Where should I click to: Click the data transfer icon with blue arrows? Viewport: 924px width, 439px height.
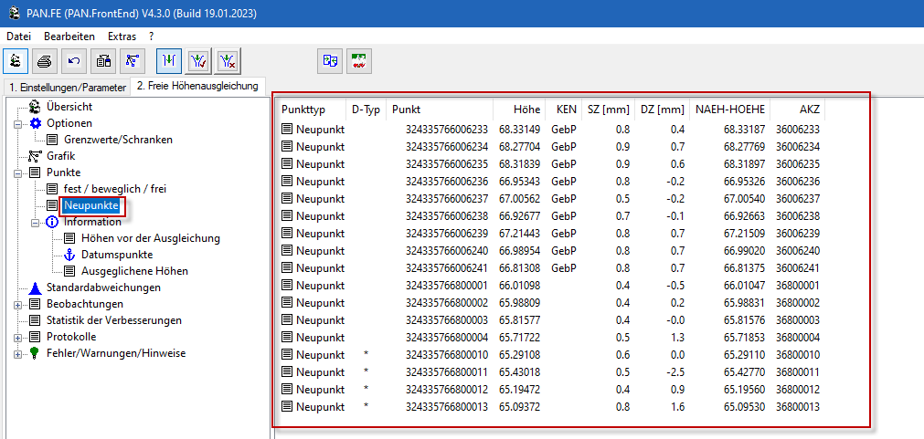click(x=329, y=61)
